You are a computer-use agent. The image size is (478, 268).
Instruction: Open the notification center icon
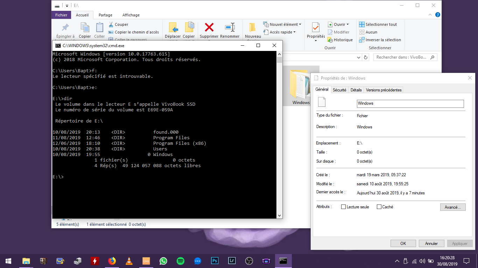[466, 261]
